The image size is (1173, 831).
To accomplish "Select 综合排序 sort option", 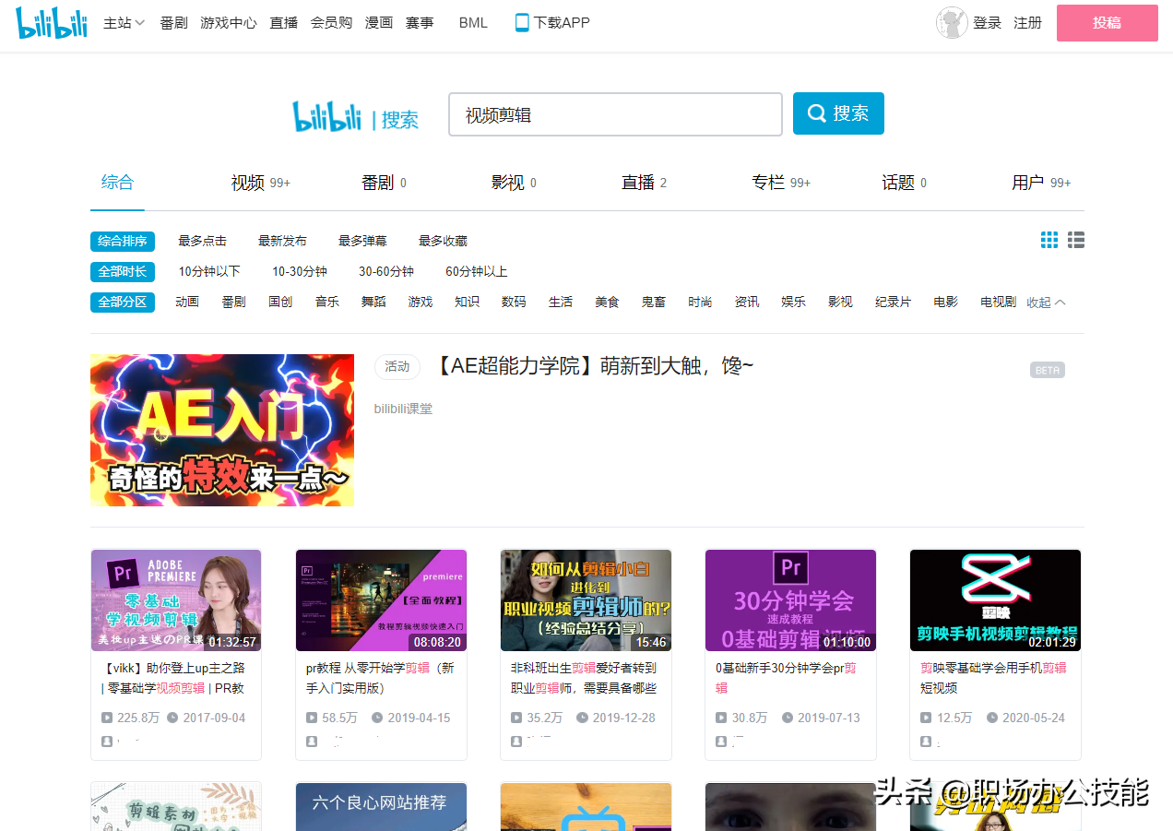I will (123, 242).
